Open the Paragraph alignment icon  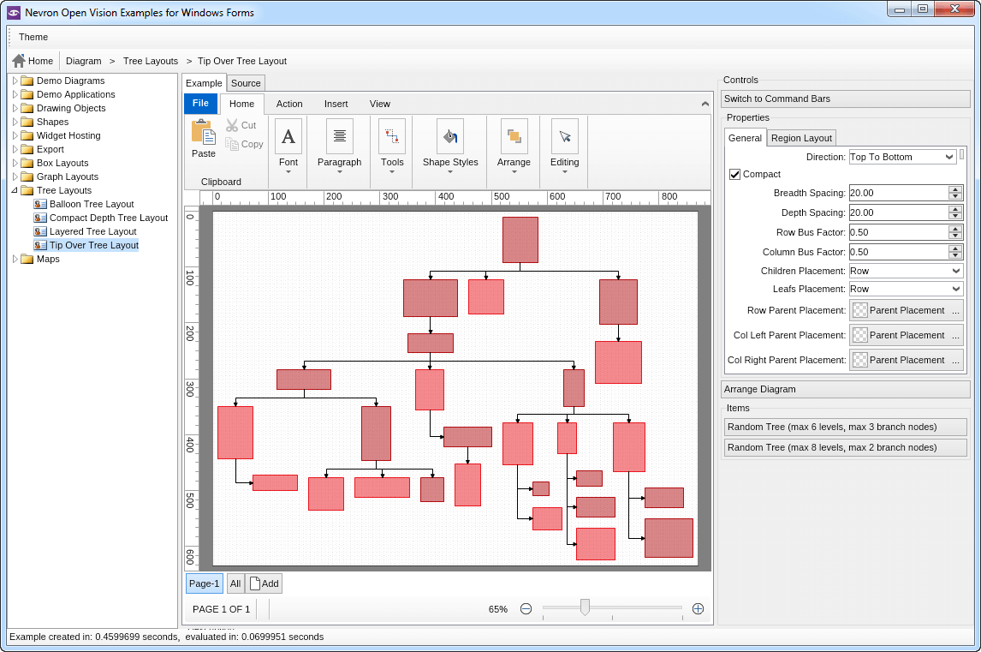(x=340, y=136)
